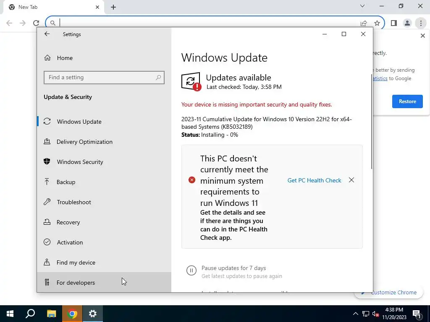The height and width of the screenshot is (322, 430).
Task: Open Chrome three-dot menu
Action: (421, 23)
